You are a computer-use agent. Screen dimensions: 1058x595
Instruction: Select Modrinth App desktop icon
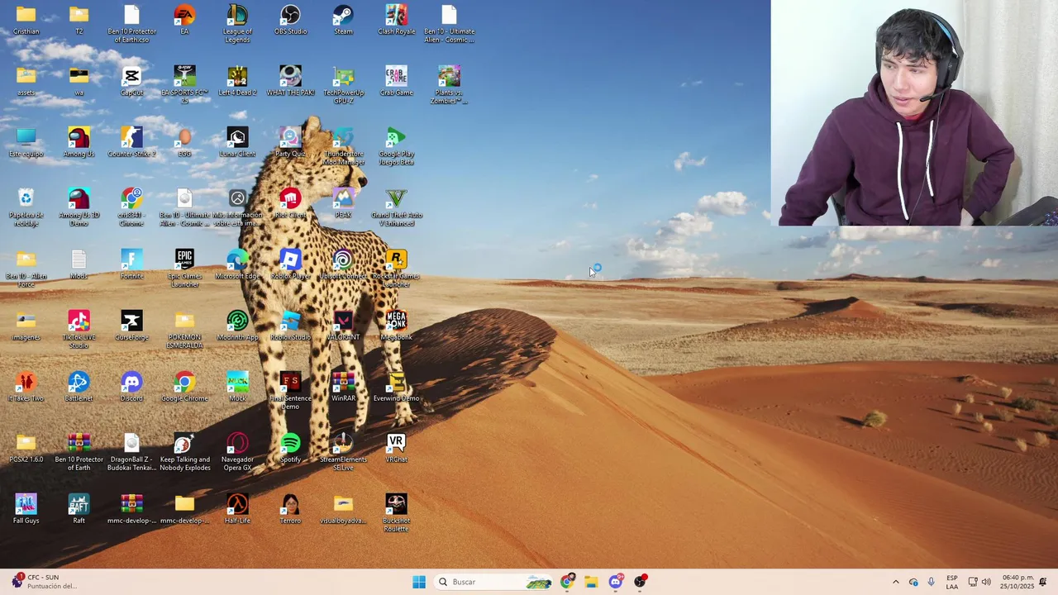click(237, 326)
